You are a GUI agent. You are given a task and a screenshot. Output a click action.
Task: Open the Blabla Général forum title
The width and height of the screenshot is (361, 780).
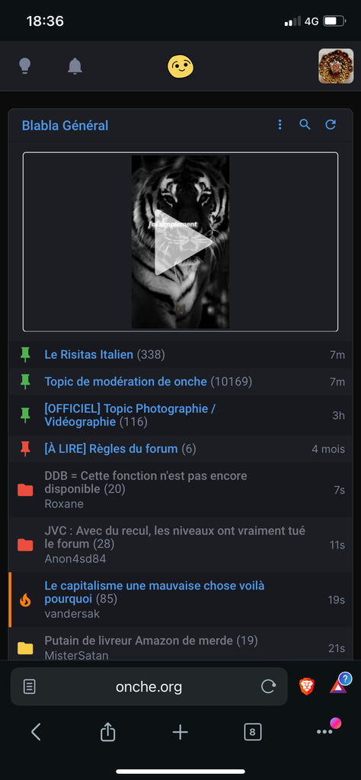(65, 126)
